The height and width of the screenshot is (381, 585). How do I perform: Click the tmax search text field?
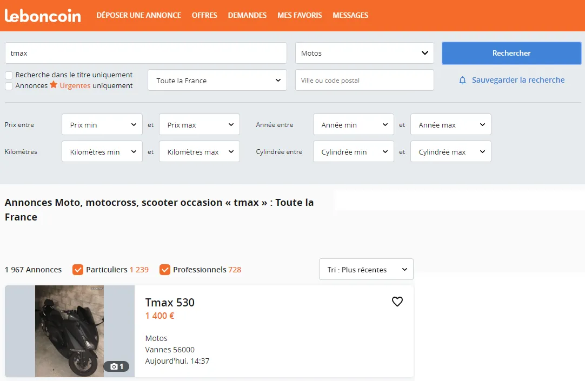click(146, 53)
